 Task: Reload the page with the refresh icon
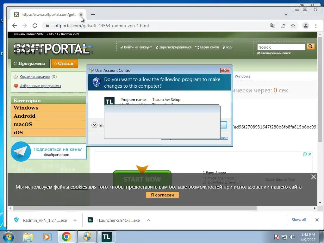[35, 26]
